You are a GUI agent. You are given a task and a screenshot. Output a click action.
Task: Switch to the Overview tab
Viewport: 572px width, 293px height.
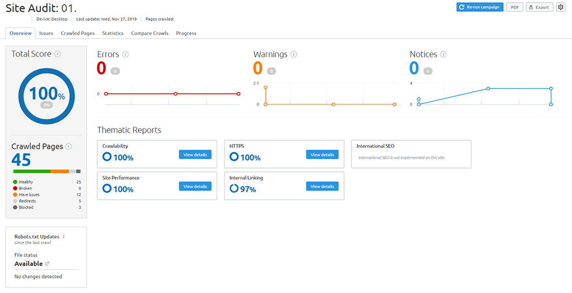tap(21, 33)
